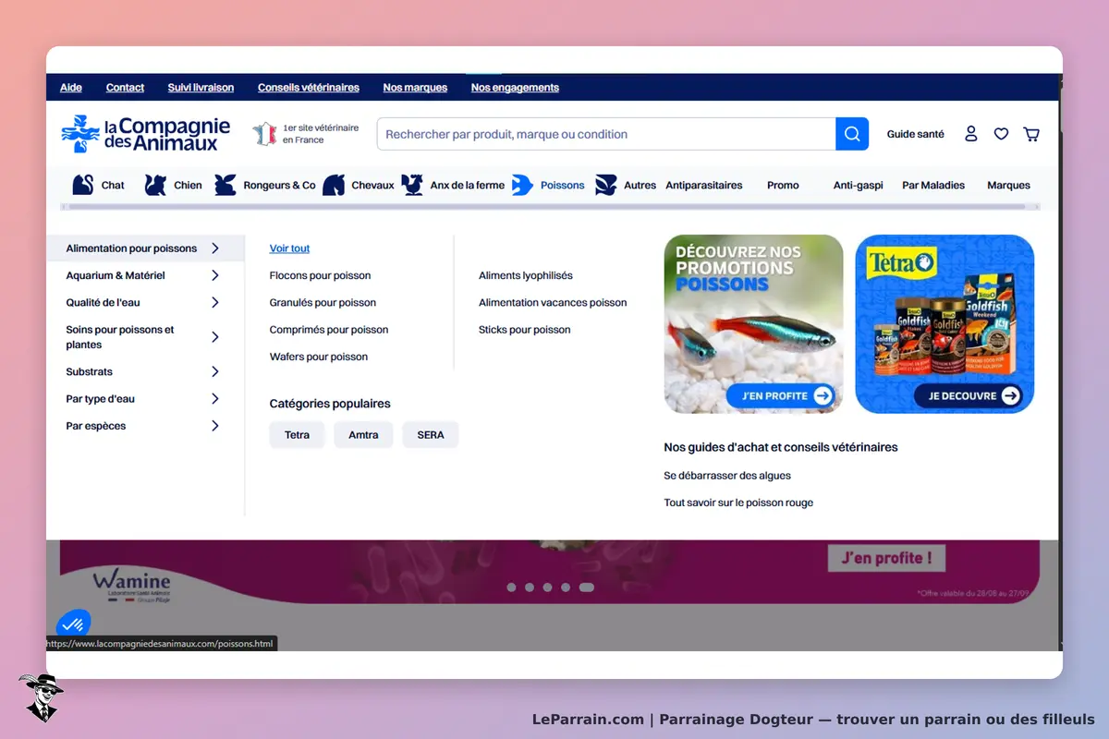Click the horse icon beside Chevaux

click(x=334, y=185)
